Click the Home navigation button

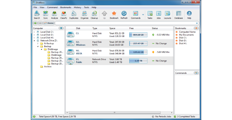(x=49, y=23)
